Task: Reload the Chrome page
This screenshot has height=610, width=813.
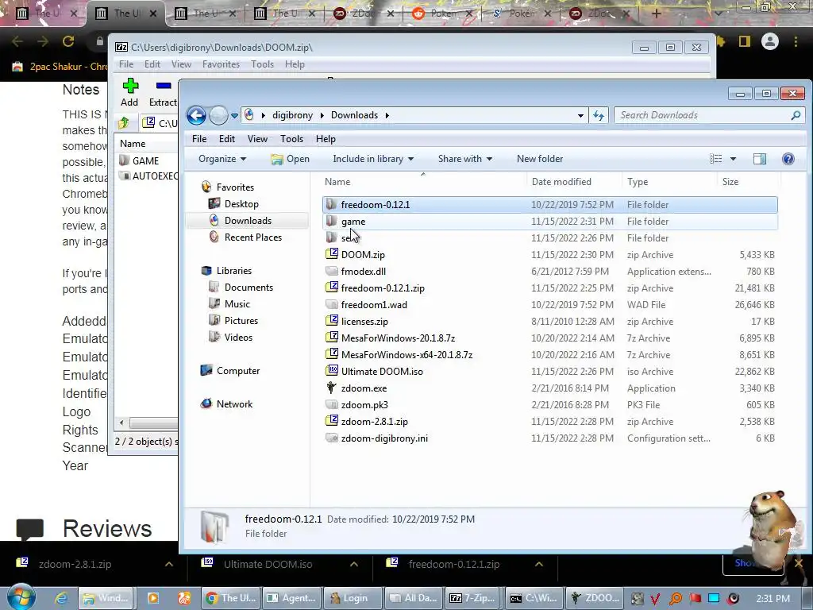Action: click(68, 41)
